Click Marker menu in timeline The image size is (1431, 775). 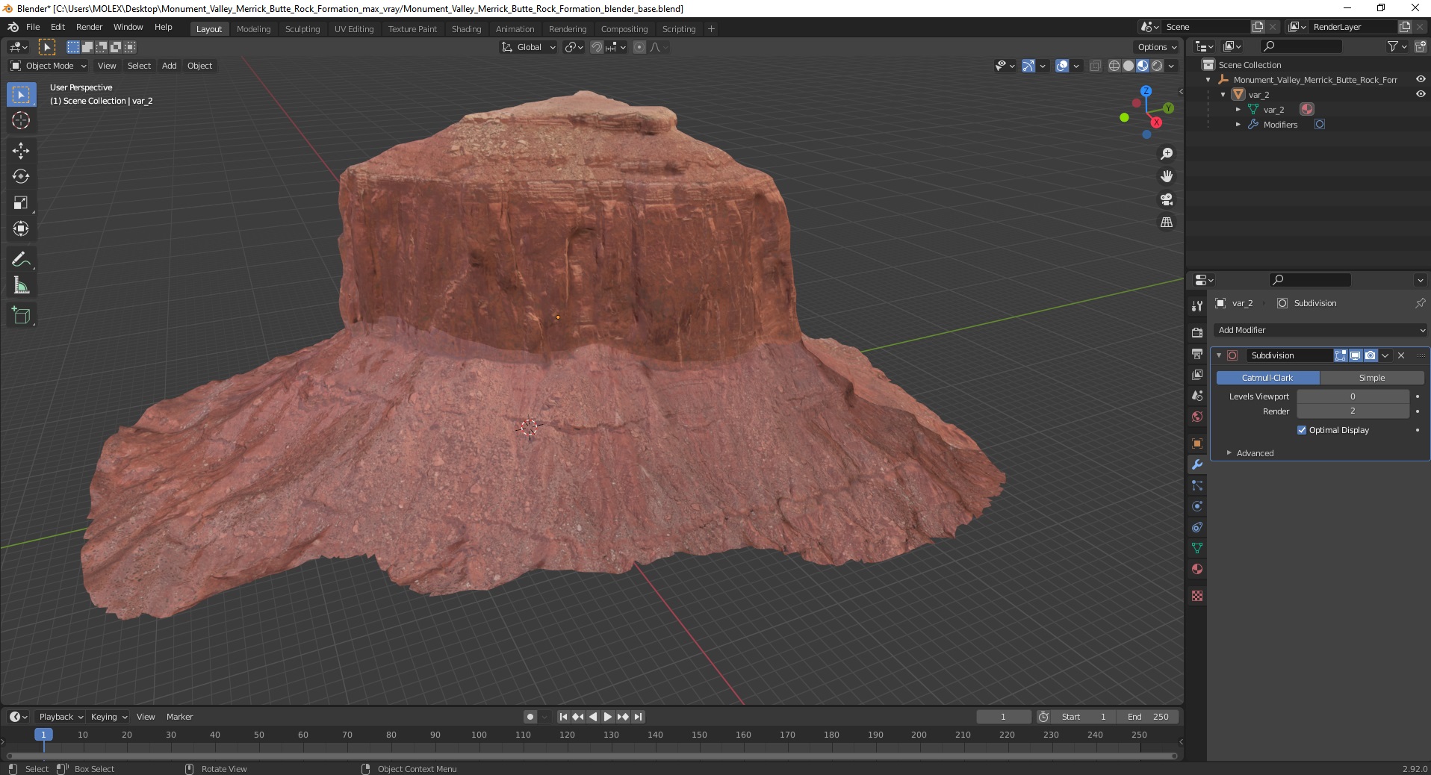tap(179, 717)
